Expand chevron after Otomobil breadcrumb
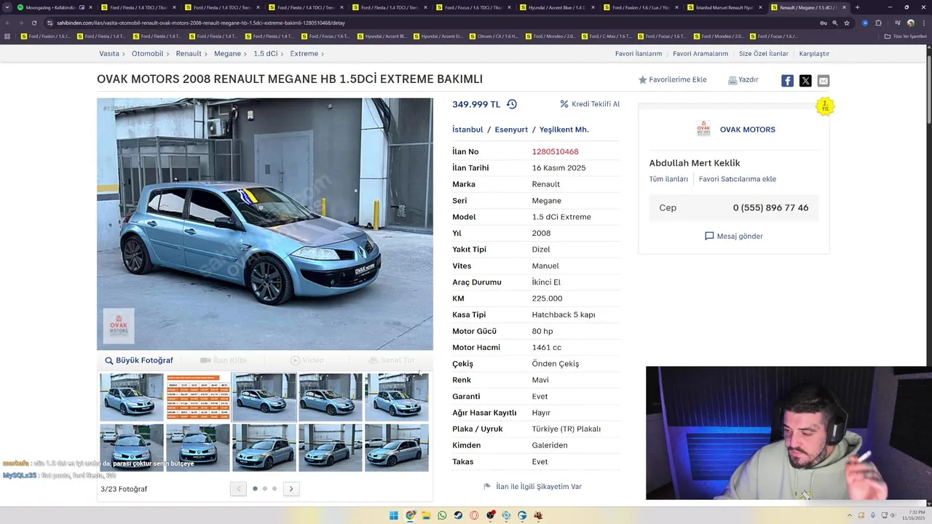The width and height of the screenshot is (932, 524). click(x=168, y=54)
